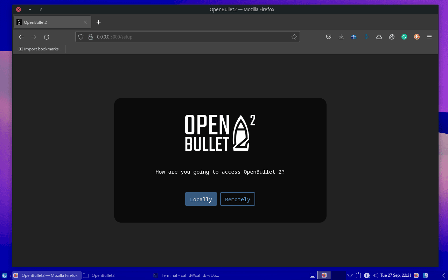
Task: Choose the Remotely access option
Action: point(237,199)
